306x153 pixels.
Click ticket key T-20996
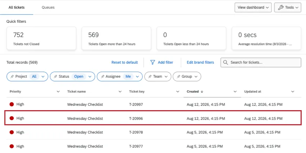click(x=136, y=118)
